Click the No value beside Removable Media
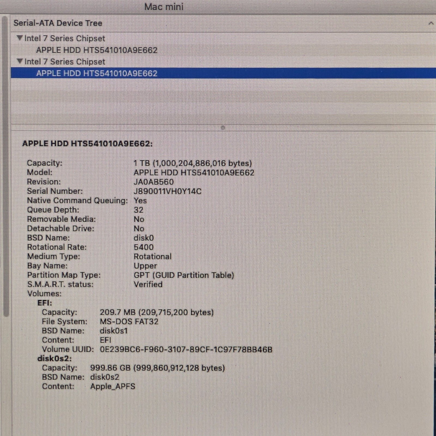436x436 pixels. coord(139,219)
